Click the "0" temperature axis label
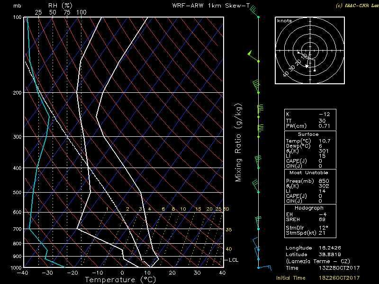 click(122, 273)
